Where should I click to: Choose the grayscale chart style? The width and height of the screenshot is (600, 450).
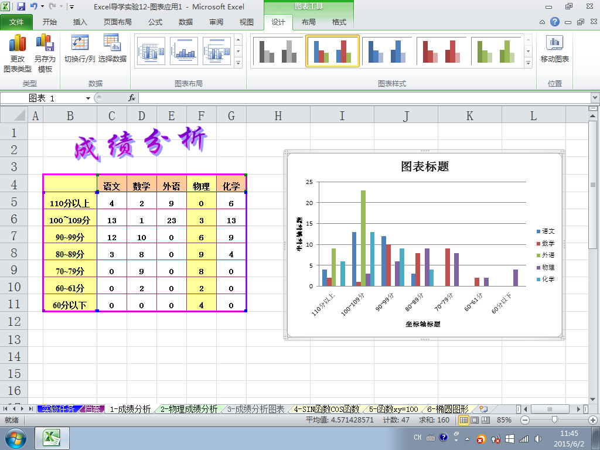point(278,52)
